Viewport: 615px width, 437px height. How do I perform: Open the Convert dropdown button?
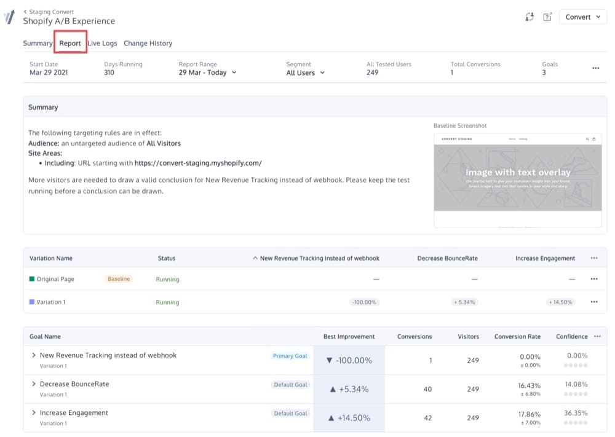coord(583,17)
